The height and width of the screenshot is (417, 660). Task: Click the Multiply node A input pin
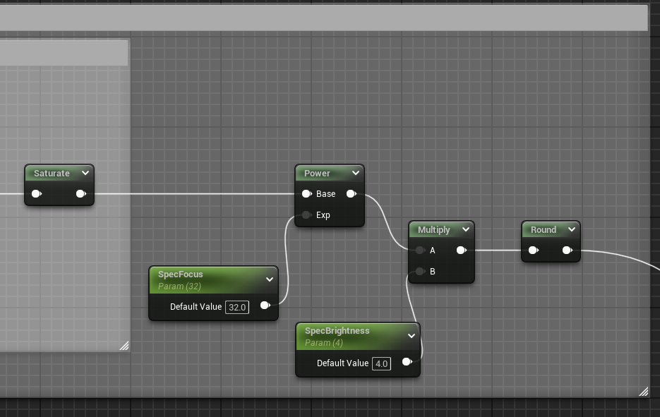420,250
